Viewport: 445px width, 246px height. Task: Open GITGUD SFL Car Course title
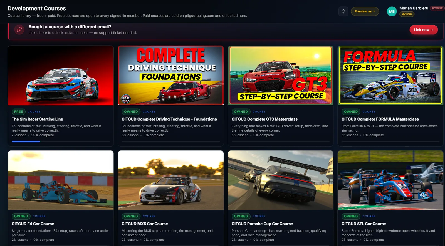coord(364,224)
